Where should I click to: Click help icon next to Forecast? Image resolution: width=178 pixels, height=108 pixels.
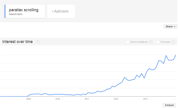point(173,42)
